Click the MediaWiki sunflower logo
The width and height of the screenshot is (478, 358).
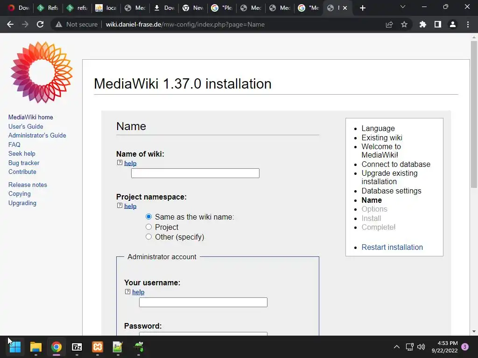tap(42, 72)
